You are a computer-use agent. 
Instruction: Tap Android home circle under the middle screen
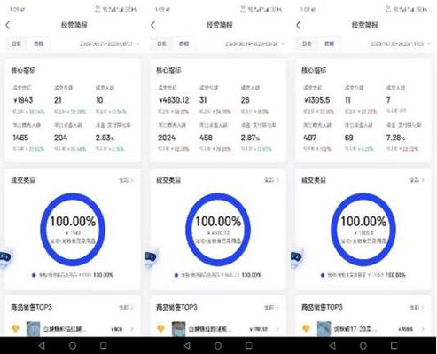[x=218, y=346]
